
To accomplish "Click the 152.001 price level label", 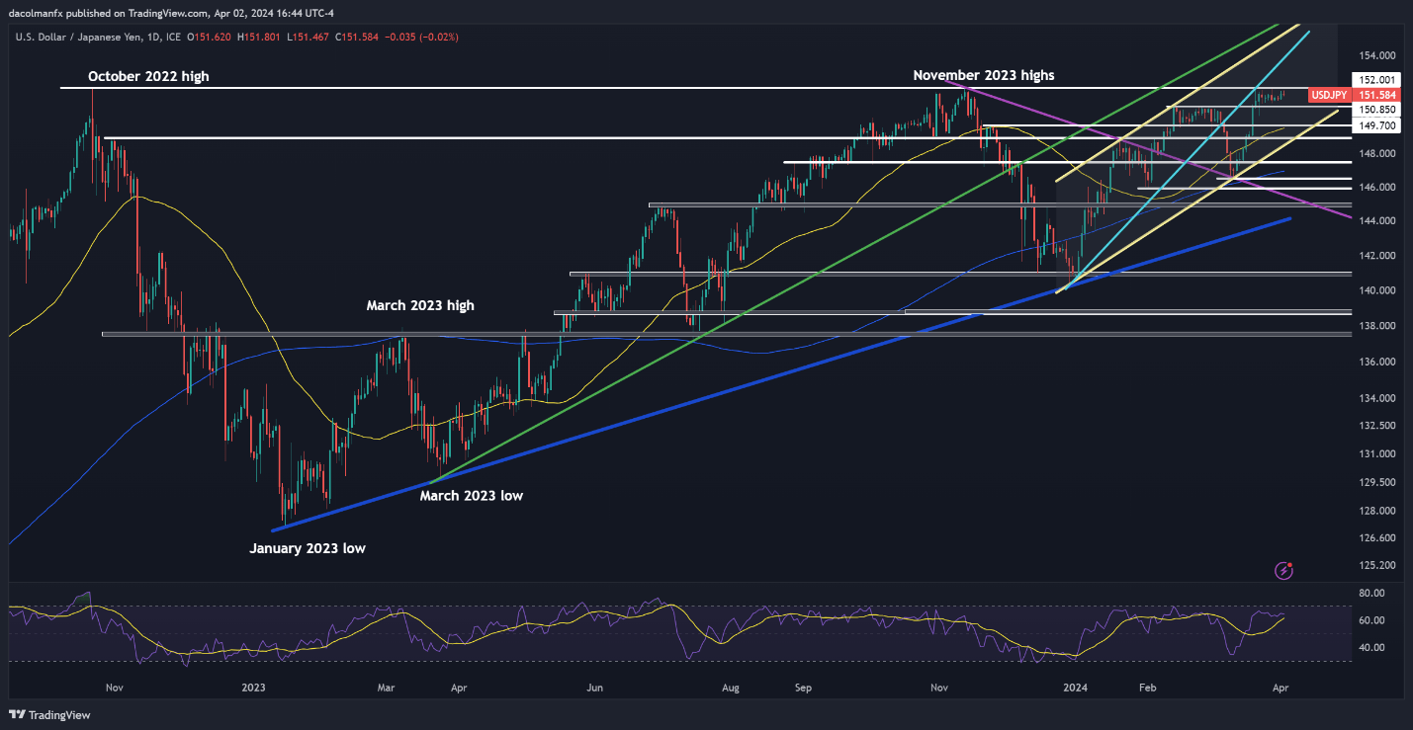I will click(1377, 80).
